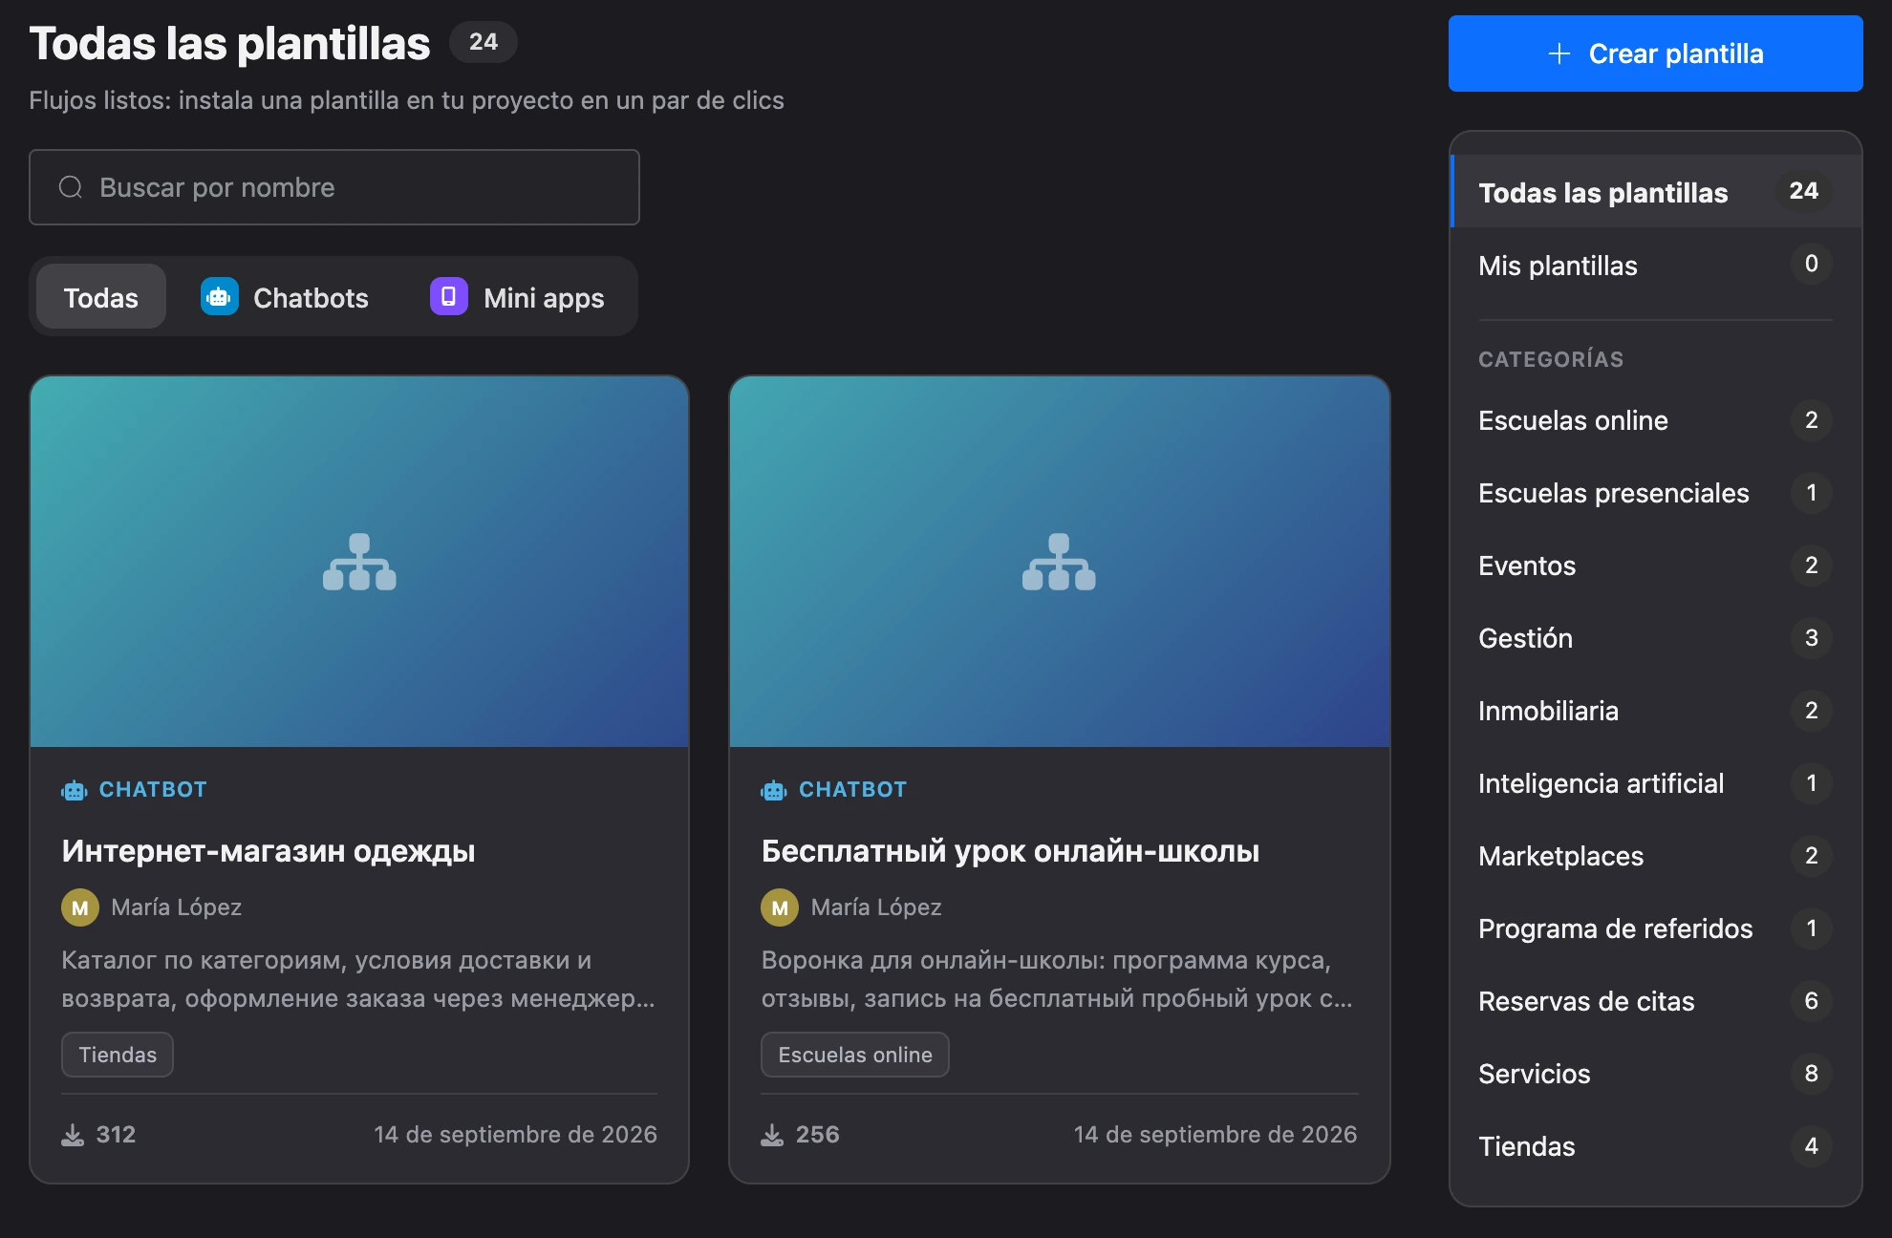Click count badge 8 next to Servicios
The image size is (1892, 1238).
click(x=1811, y=1074)
